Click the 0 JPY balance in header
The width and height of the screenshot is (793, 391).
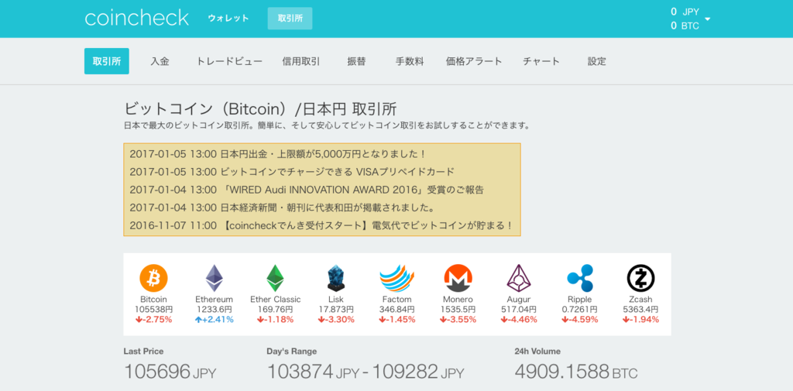tap(685, 12)
